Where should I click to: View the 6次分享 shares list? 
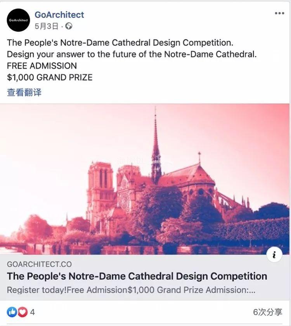tap(267, 312)
